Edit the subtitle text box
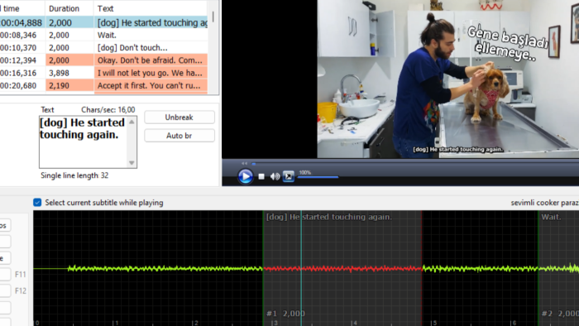This screenshot has width=579, height=326. tap(84, 142)
